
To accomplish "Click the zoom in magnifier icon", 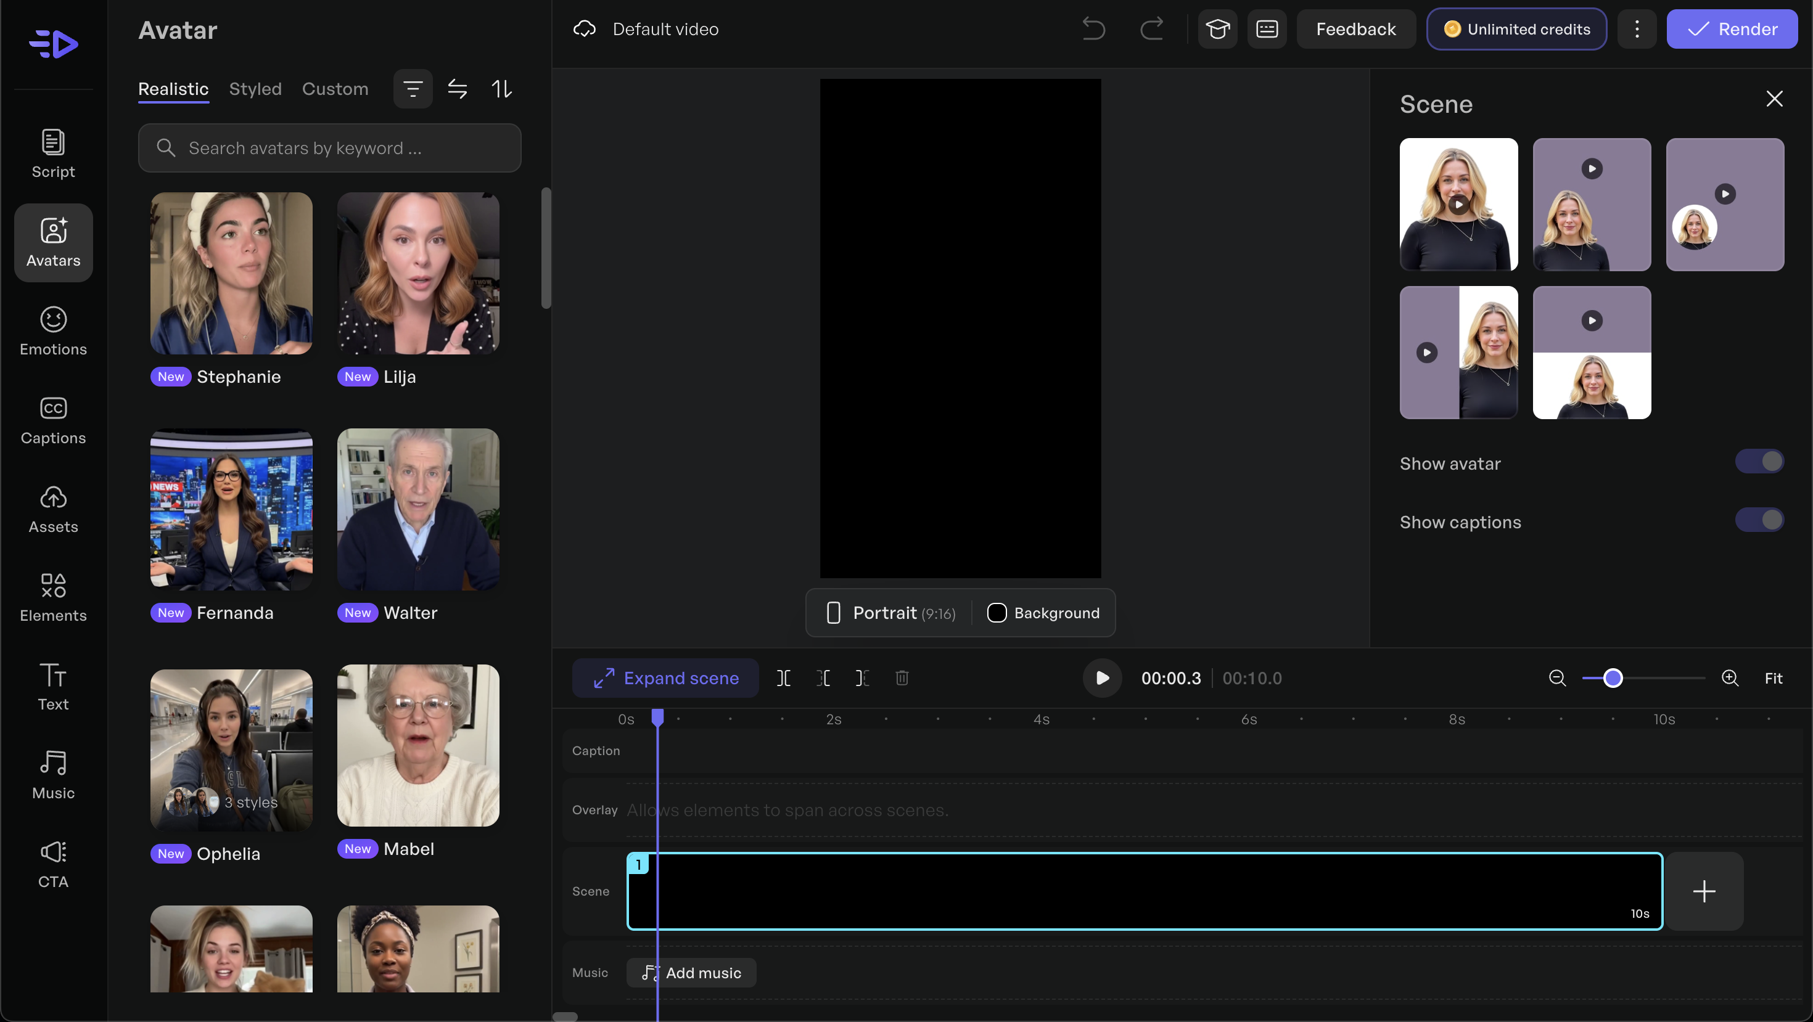I will (x=1729, y=678).
